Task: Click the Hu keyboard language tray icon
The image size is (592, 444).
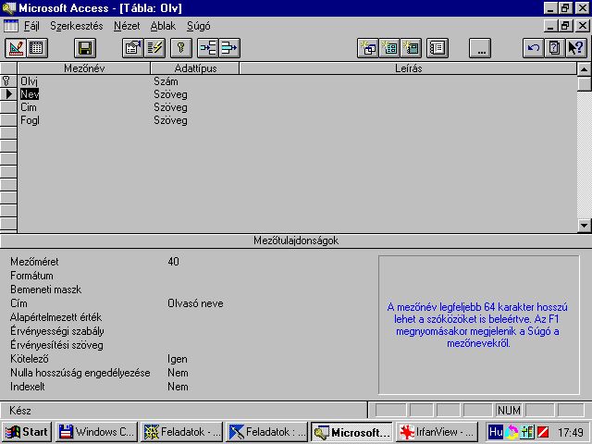Action: pos(495,432)
